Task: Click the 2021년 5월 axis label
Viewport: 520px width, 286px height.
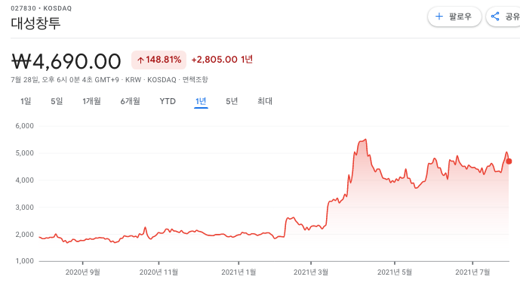Action: (395, 272)
